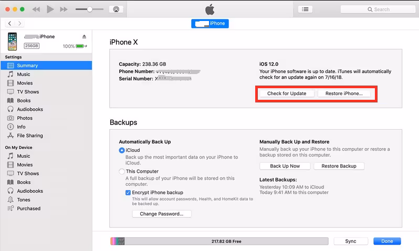Image resolution: width=419 pixels, height=251 pixels.
Task: Select Summary in the Settings sidebar
Action: [46, 66]
